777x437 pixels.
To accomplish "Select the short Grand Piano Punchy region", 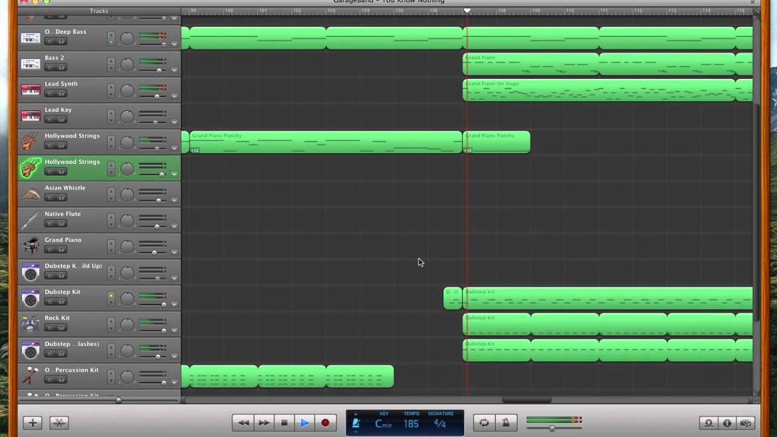I will point(497,143).
